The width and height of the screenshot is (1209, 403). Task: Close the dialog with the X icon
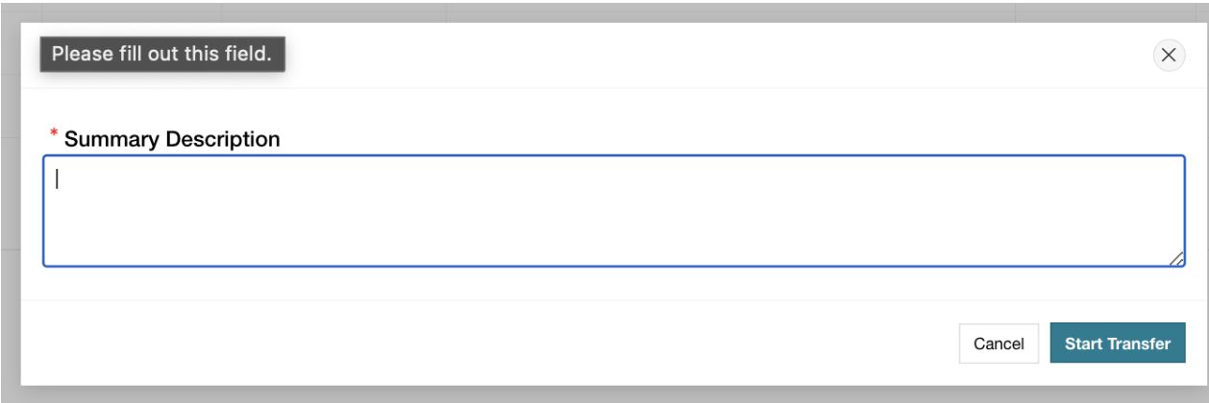point(1168,56)
